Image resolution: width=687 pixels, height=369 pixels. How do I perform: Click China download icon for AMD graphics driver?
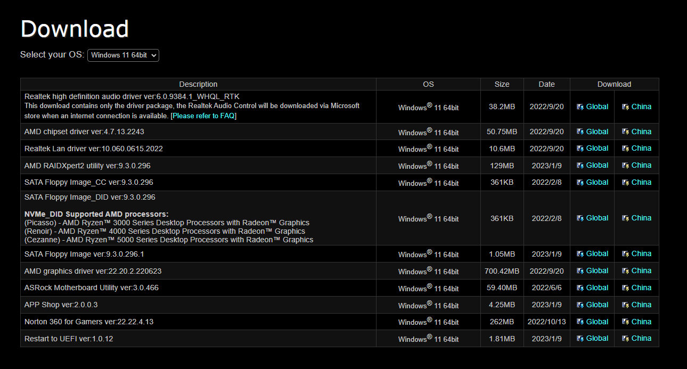[x=625, y=270]
